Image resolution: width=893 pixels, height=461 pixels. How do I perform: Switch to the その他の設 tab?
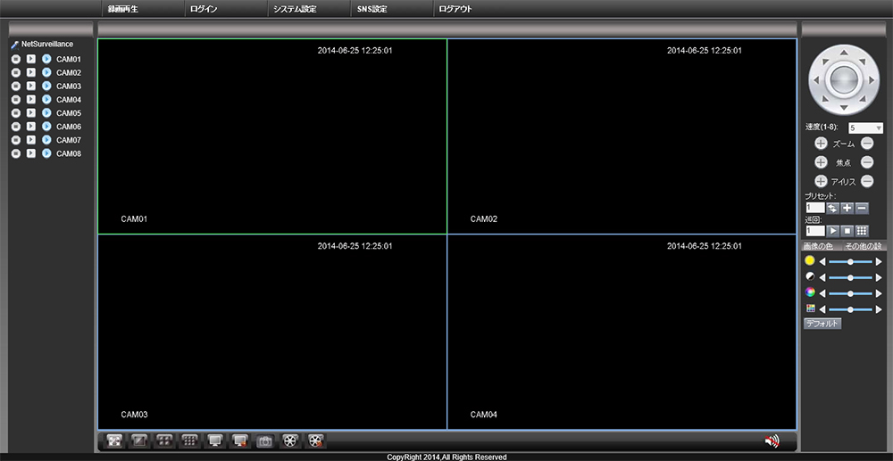click(x=863, y=246)
